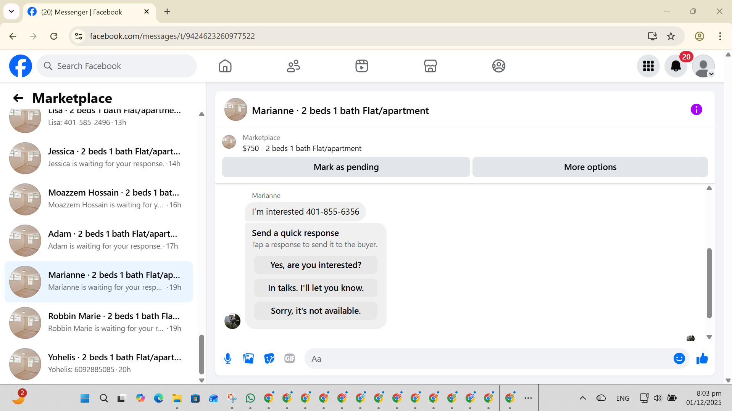Click the browser address bar URL
732x411 pixels.
click(172, 36)
